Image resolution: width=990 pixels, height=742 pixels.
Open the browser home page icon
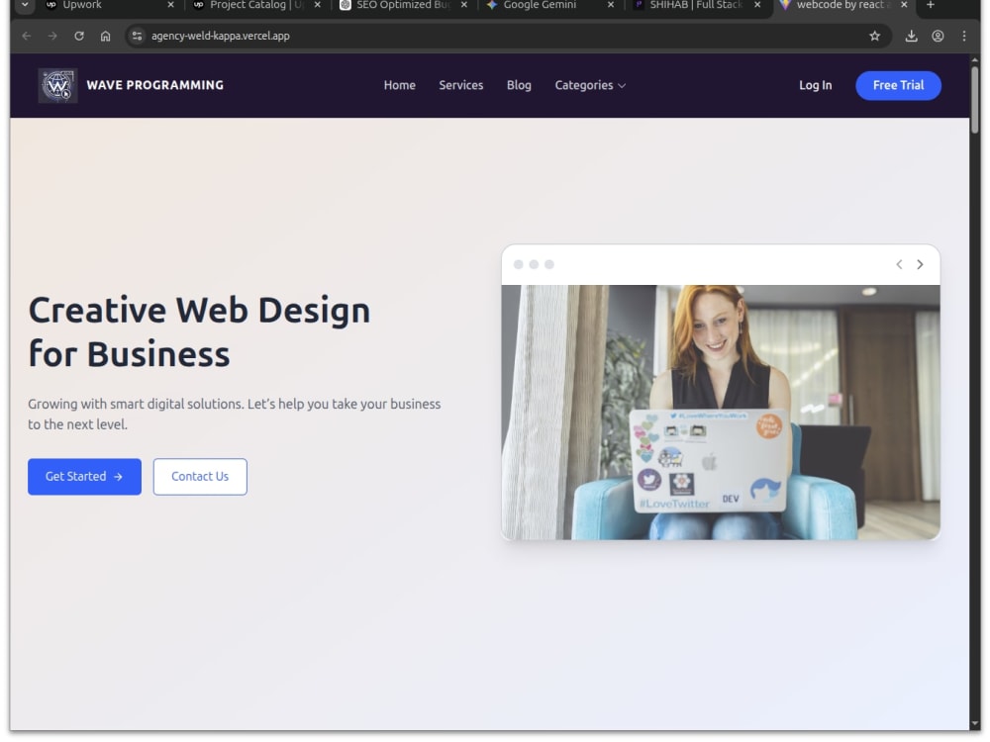106,36
